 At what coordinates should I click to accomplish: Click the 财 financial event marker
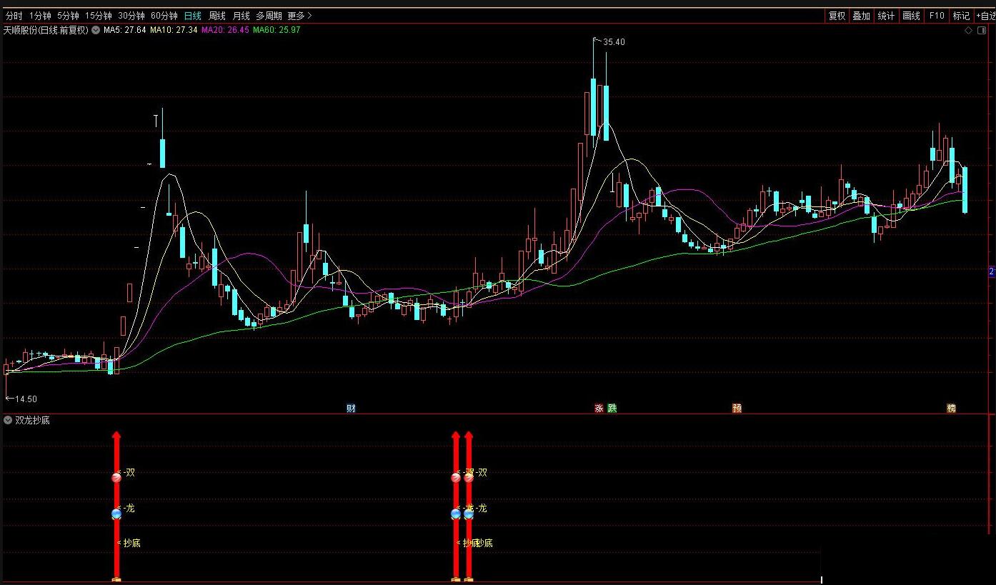point(351,409)
